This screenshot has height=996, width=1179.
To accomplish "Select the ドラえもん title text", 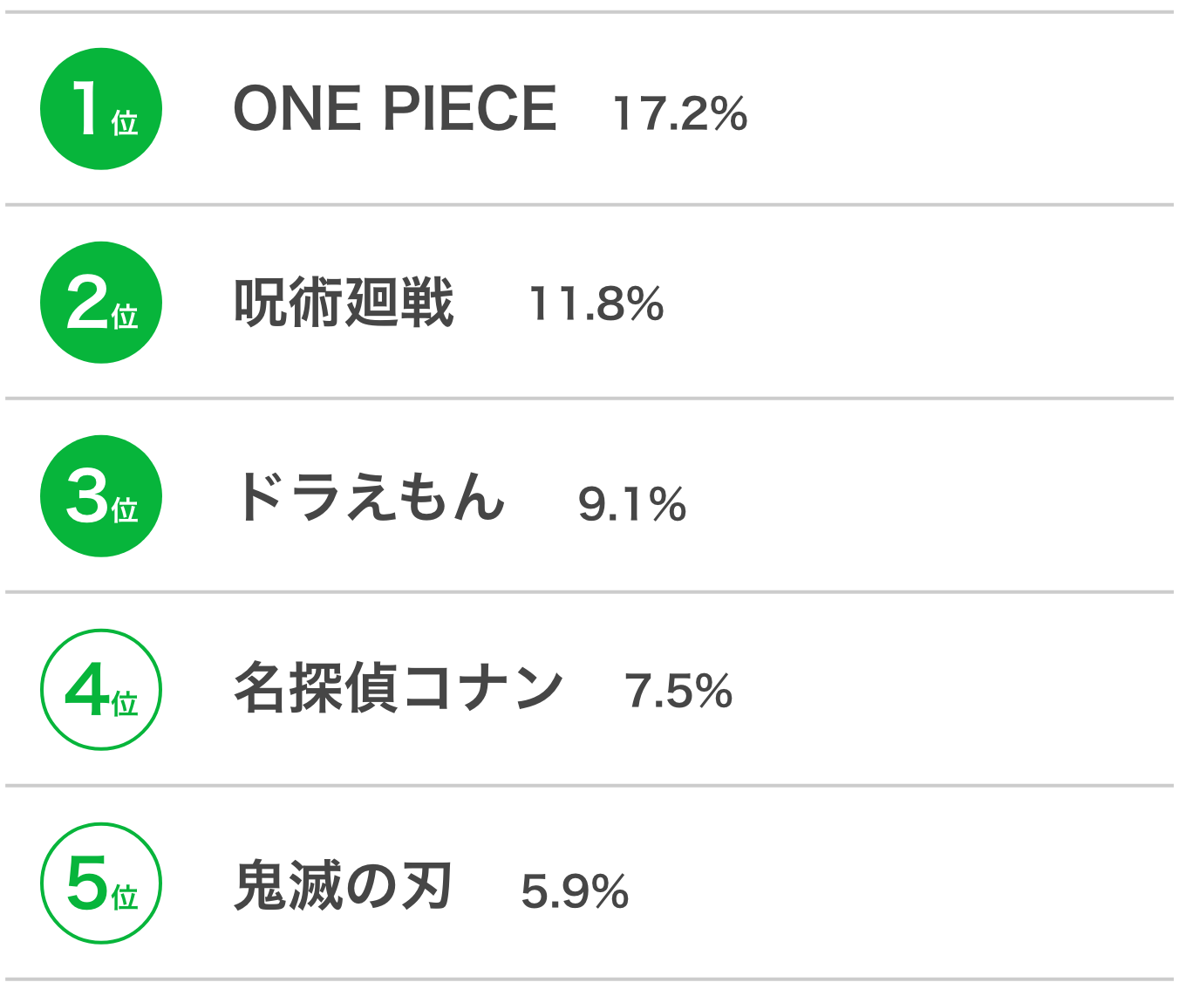I will click(370, 496).
